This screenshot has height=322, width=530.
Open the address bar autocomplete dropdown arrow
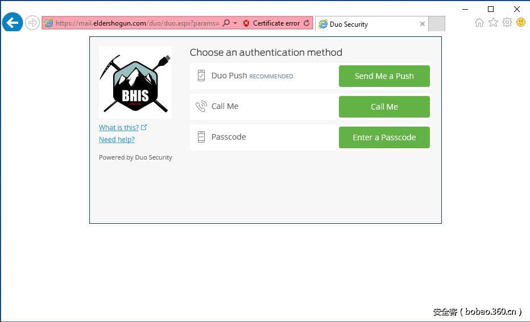click(235, 23)
